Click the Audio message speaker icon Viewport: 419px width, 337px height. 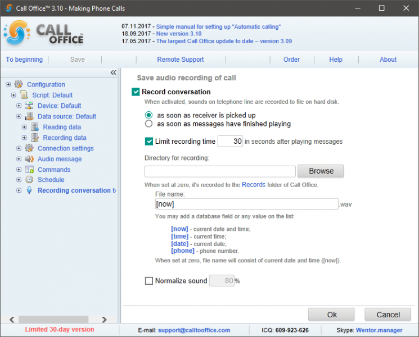click(29, 159)
